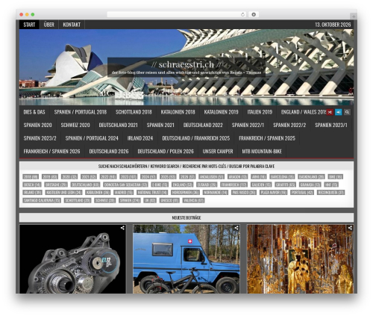Select Deutschland / Frankreich 2025
Viewport: 373px width, 316px height.
click(x=196, y=138)
